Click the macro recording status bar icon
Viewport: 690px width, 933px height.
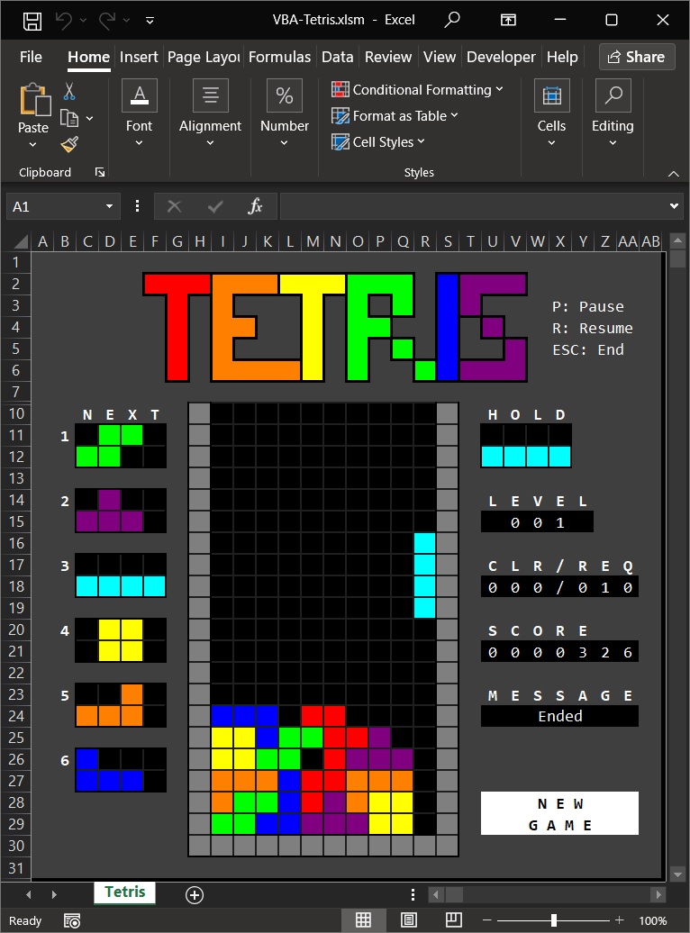click(x=72, y=921)
